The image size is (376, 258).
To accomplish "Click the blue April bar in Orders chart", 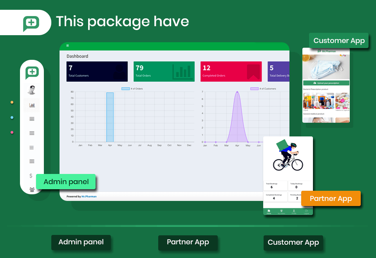I will pyautogui.click(x=110, y=117).
